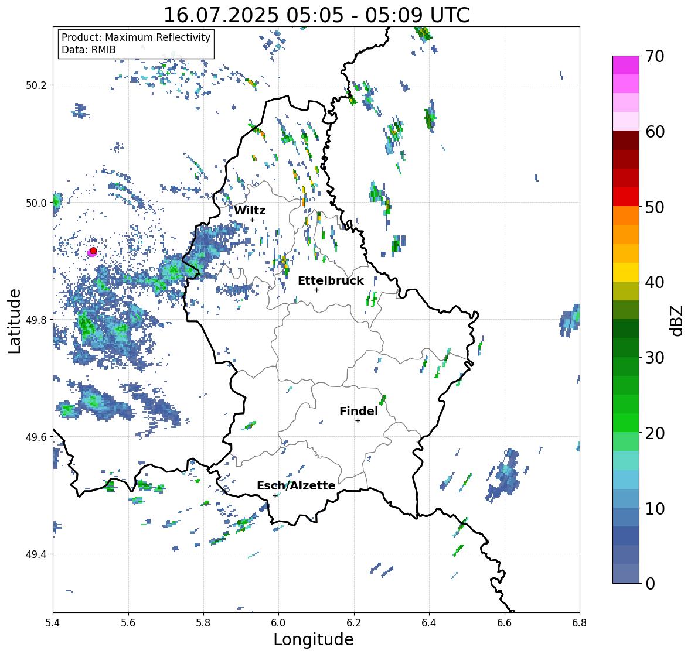The height and width of the screenshot is (654, 691).
Task: Click the colorbar tick value 30
Action: point(655,358)
